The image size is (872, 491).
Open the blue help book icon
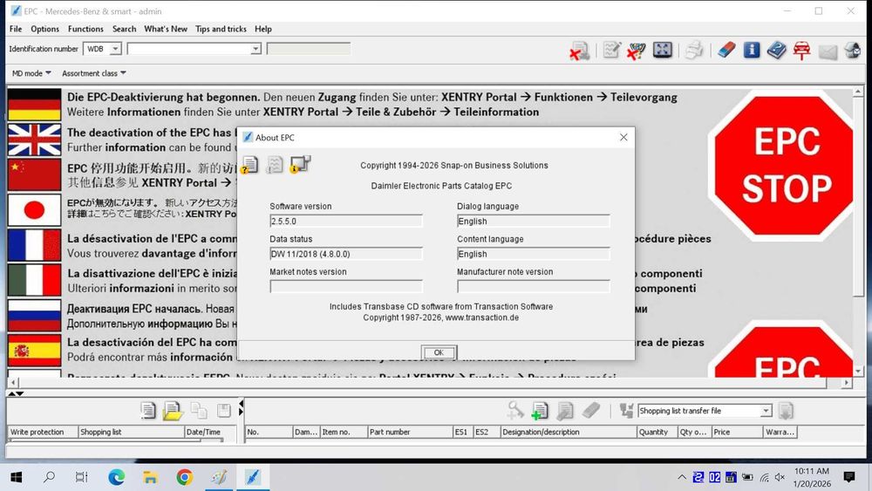776,50
